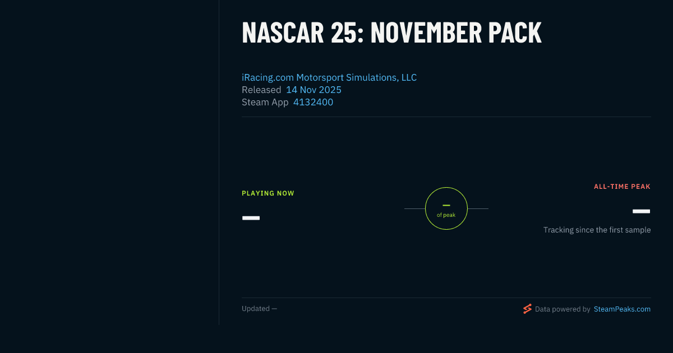Click the PLAYING NOW label

click(x=268, y=193)
